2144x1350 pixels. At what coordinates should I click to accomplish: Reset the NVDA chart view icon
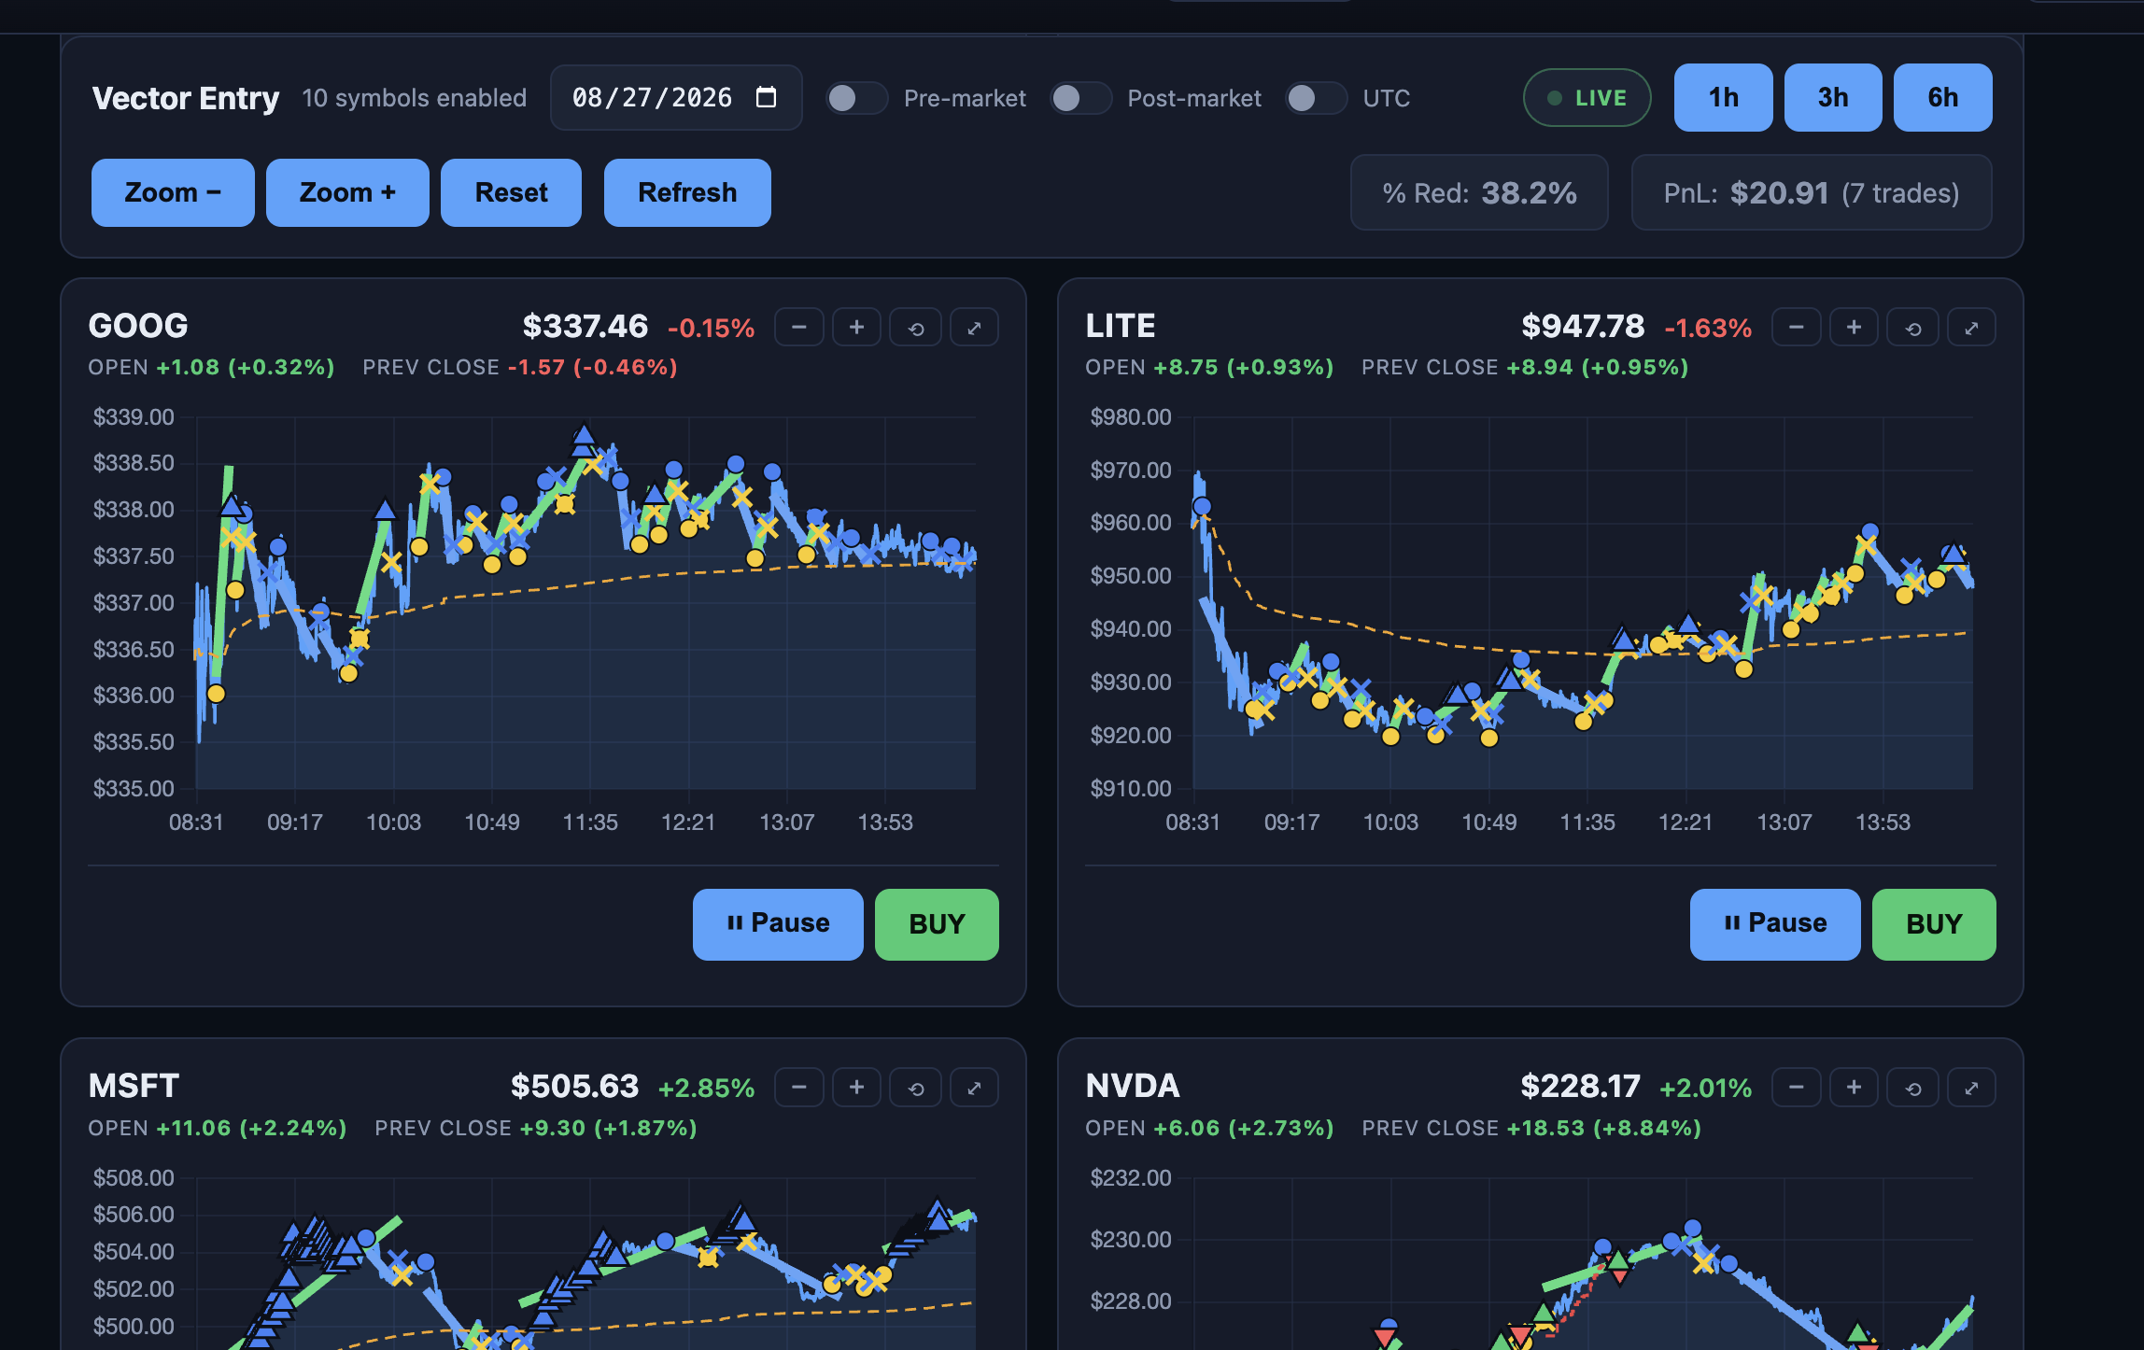coord(1913,1088)
